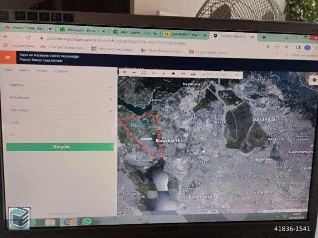Click the parsel number field showing 10
This screenshot has width=318, height=238.
[59, 135]
